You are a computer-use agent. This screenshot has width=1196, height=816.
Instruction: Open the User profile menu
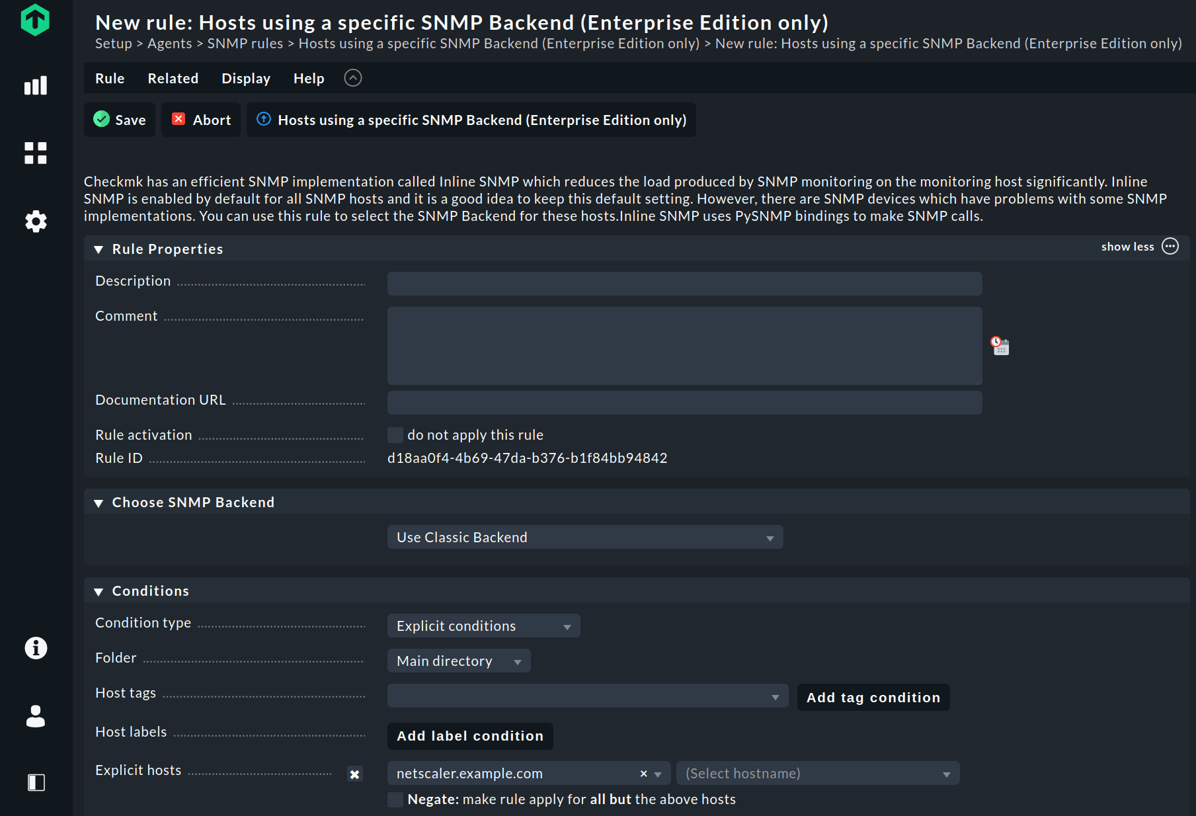[x=36, y=715]
